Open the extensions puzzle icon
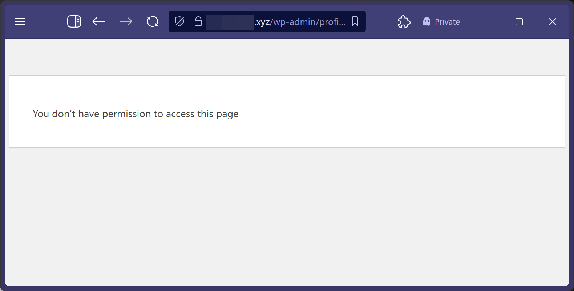 (404, 22)
